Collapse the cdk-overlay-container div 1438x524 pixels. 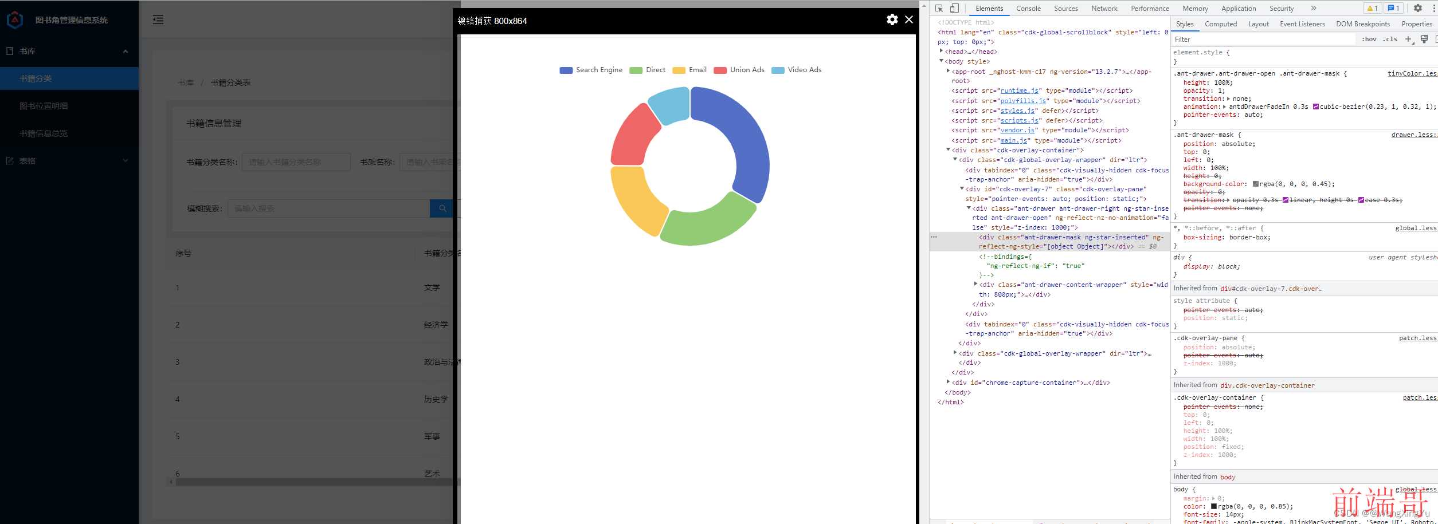[x=948, y=149]
